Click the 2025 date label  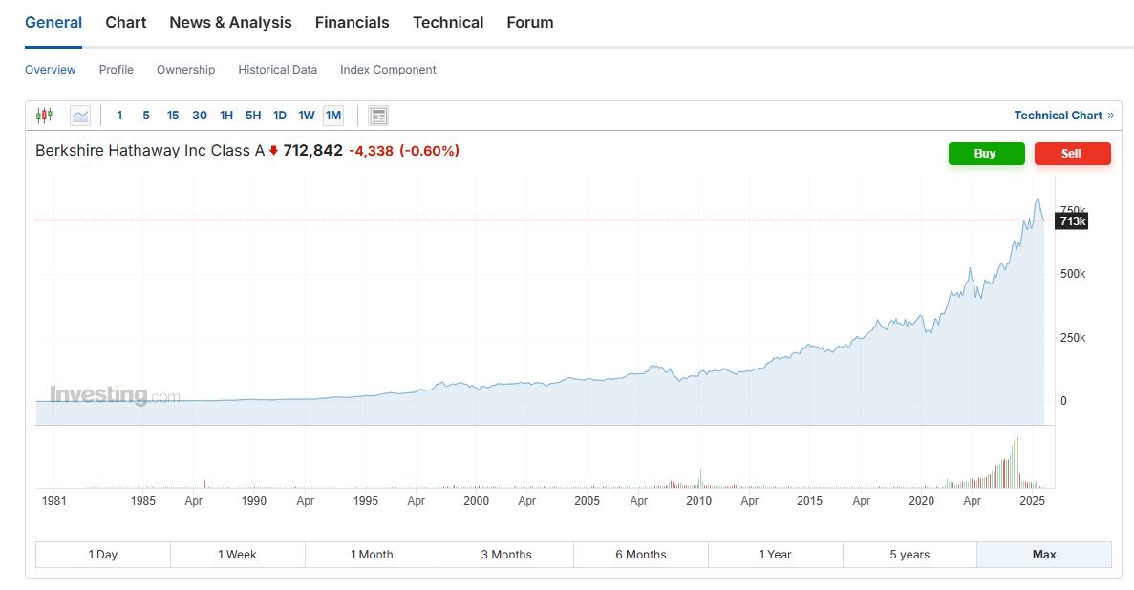click(1032, 500)
